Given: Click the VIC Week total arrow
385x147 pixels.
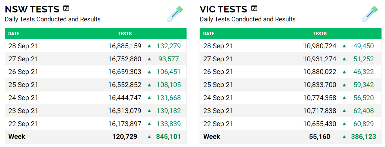Looking at the screenshot, I should coord(344,137).
